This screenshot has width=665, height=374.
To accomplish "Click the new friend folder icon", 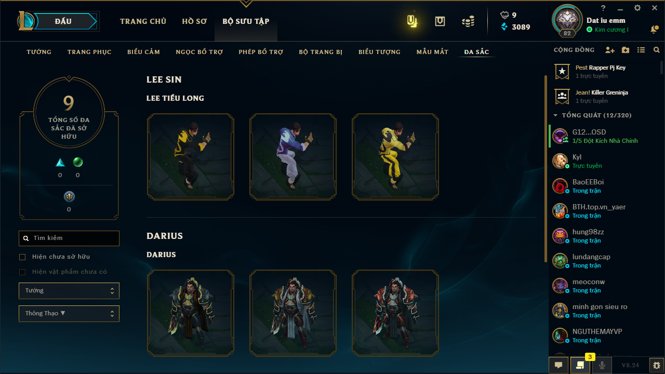I will (x=626, y=50).
